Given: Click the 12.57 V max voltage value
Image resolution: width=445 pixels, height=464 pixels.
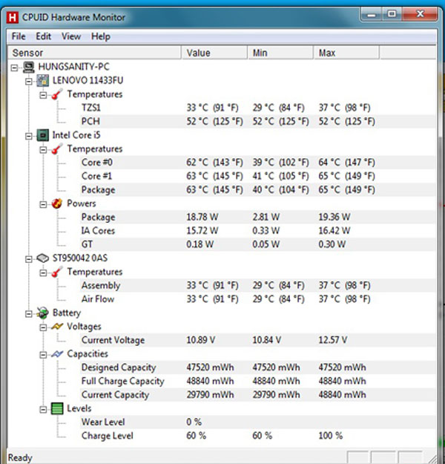Looking at the screenshot, I should 333,340.
